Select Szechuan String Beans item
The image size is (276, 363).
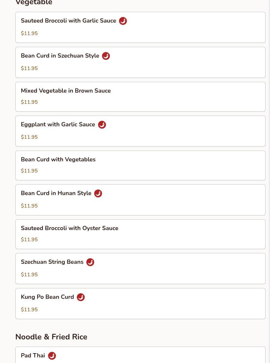[x=52, y=262]
